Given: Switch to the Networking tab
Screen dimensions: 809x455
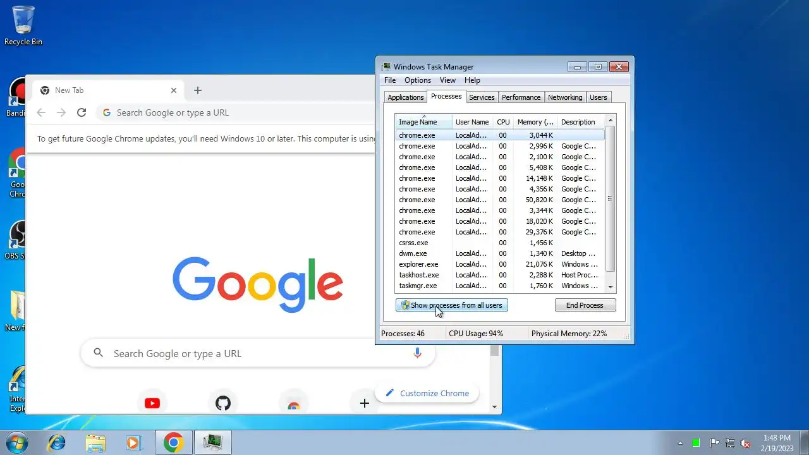Looking at the screenshot, I should [565, 97].
